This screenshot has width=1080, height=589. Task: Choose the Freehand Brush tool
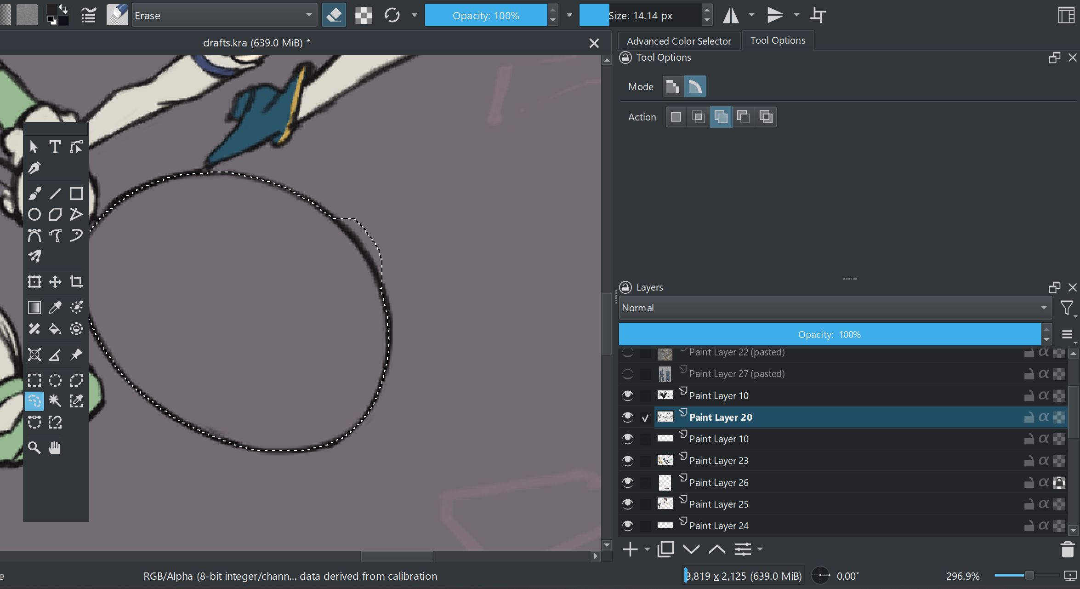[x=34, y=194]
